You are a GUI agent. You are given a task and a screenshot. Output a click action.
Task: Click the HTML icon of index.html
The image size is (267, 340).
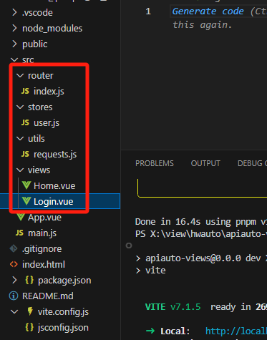pos(14,264)
